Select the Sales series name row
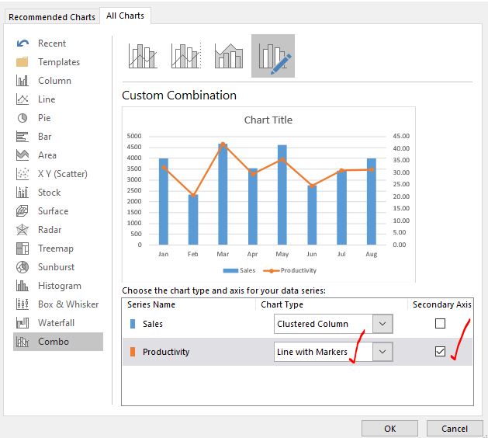 click(x=153, y=324)
